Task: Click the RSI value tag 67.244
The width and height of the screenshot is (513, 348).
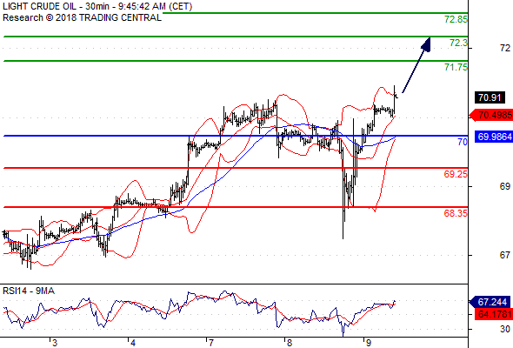Action: tap(490, 302)
